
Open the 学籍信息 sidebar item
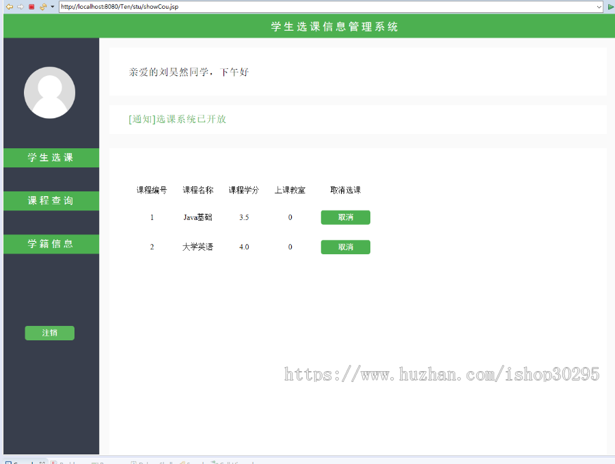point(49,244)
